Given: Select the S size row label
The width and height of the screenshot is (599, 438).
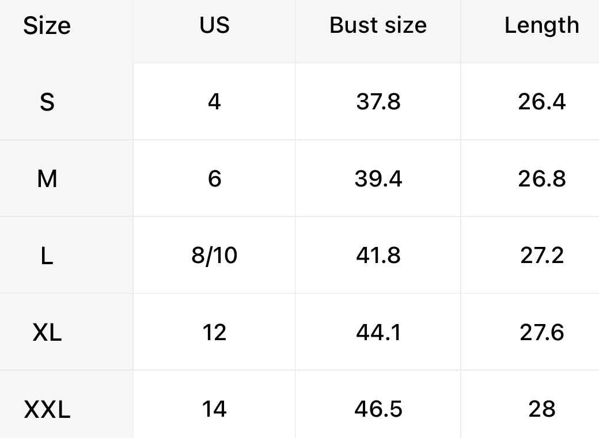Looking at the screenshot, I should coord(47,102).
